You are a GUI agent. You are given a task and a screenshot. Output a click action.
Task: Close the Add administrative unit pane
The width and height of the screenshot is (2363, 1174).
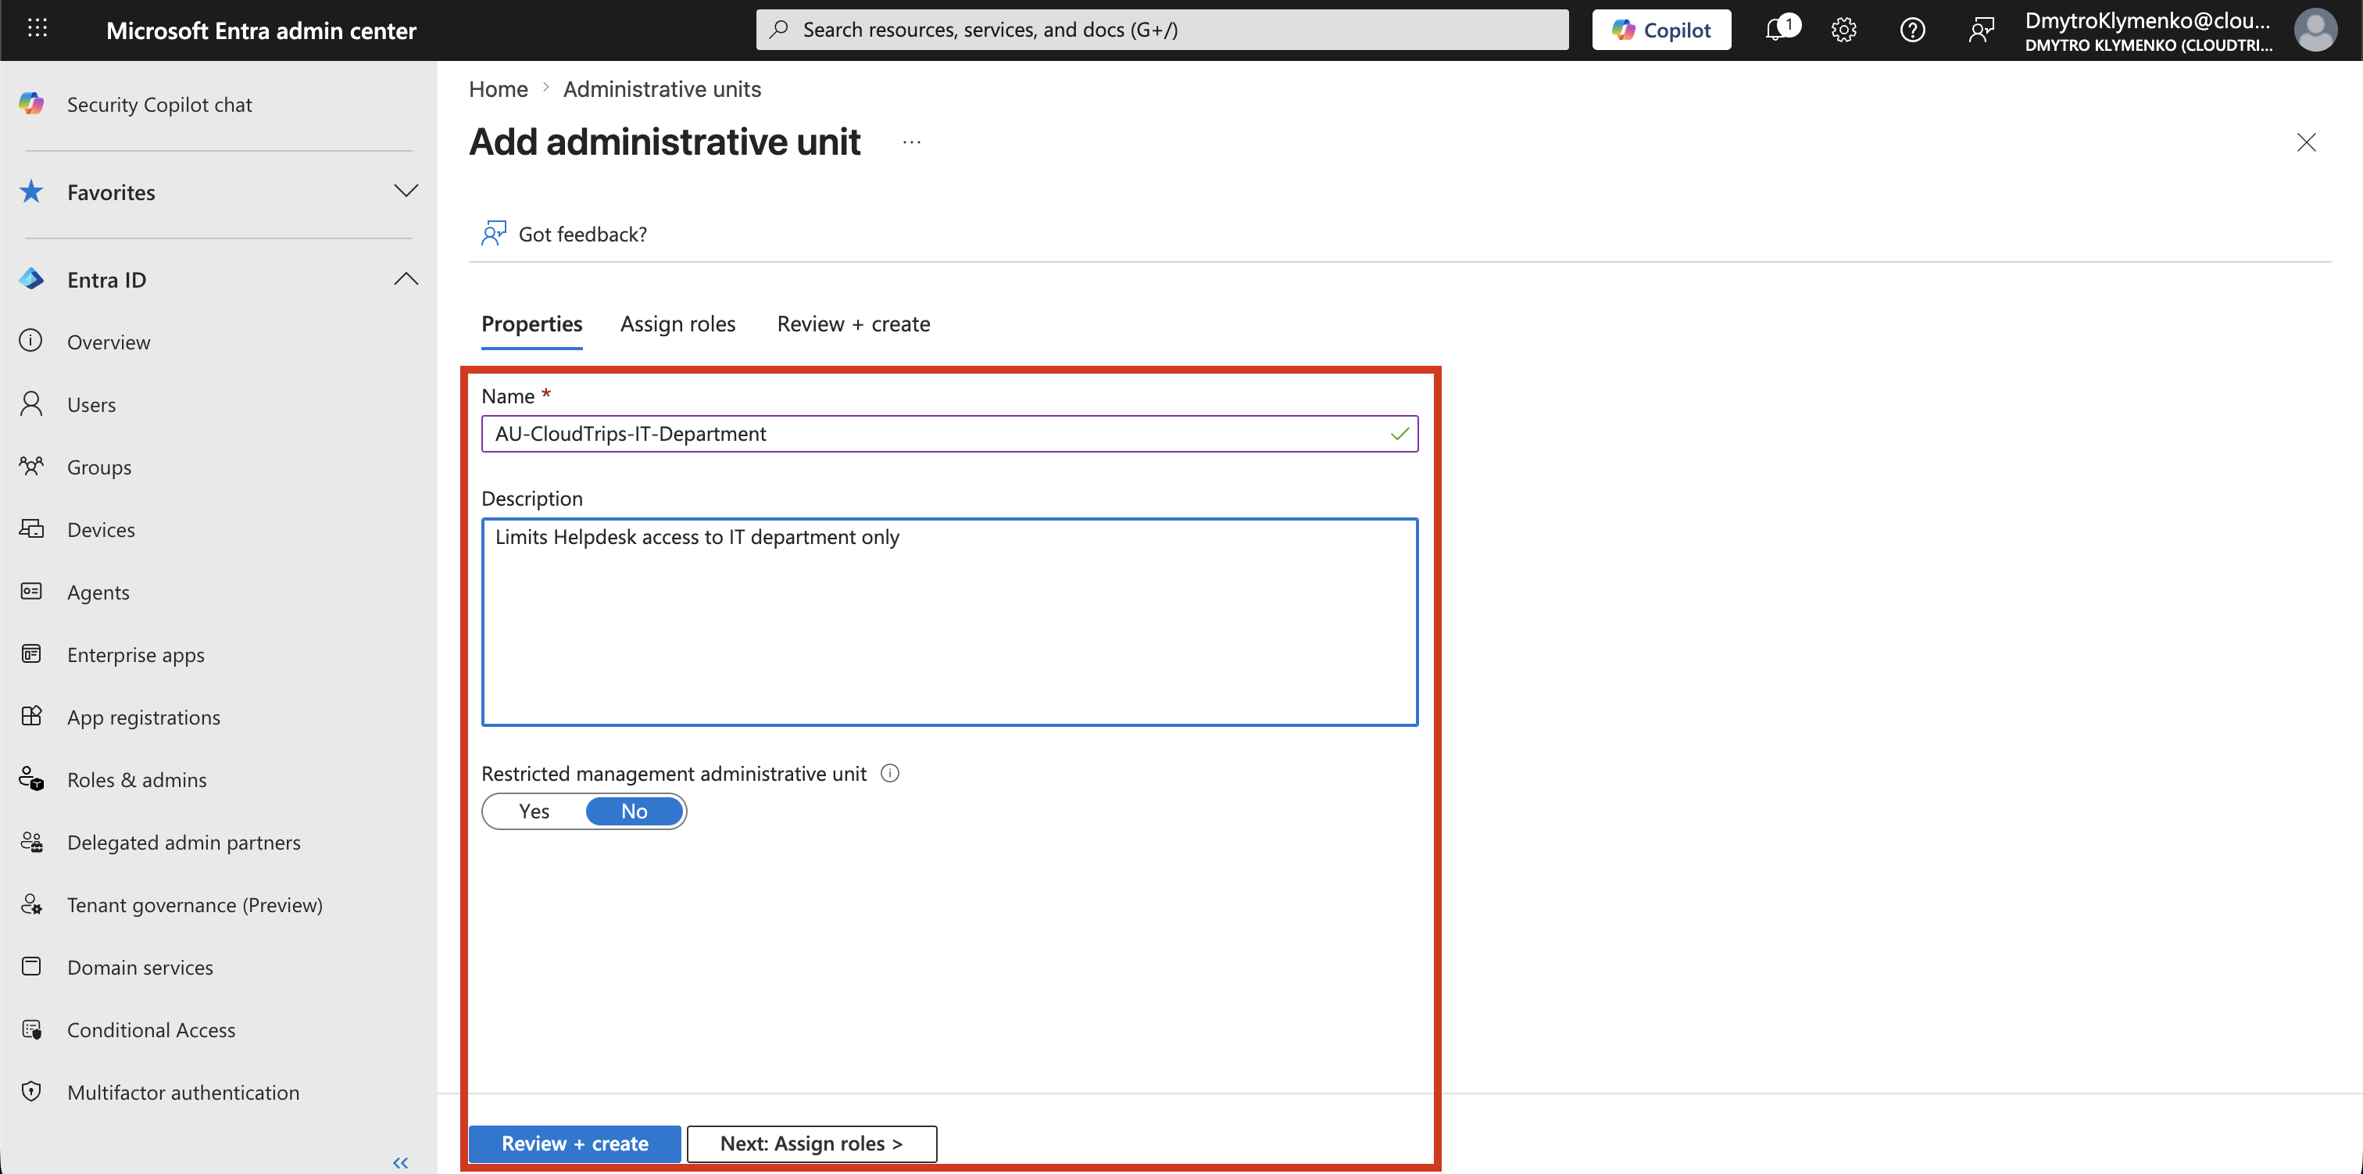click(2306, 142)
